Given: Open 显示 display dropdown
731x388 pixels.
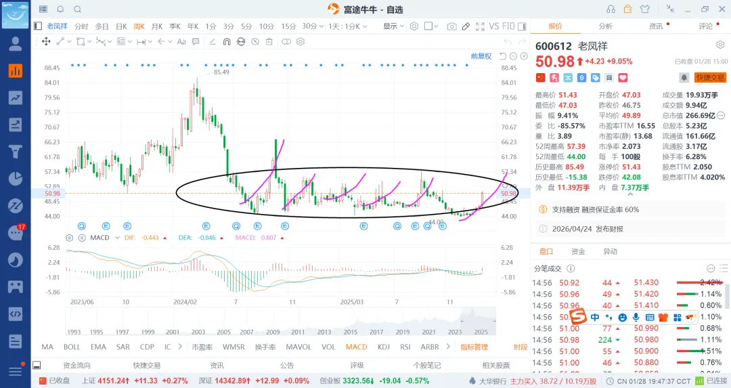Looking at the screenshot, I should [393, 26].
